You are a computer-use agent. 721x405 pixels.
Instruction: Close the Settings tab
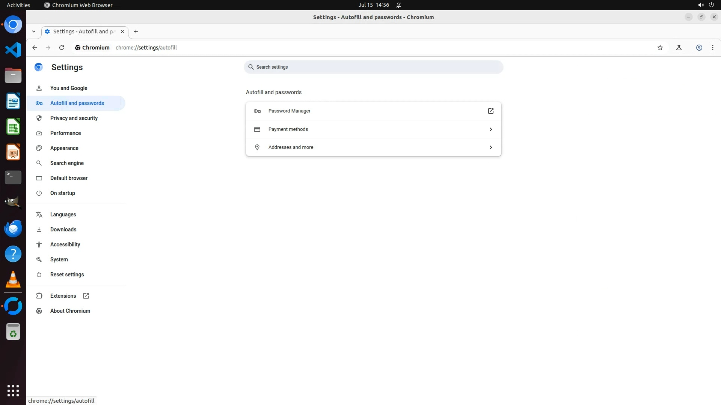(122, 31)
